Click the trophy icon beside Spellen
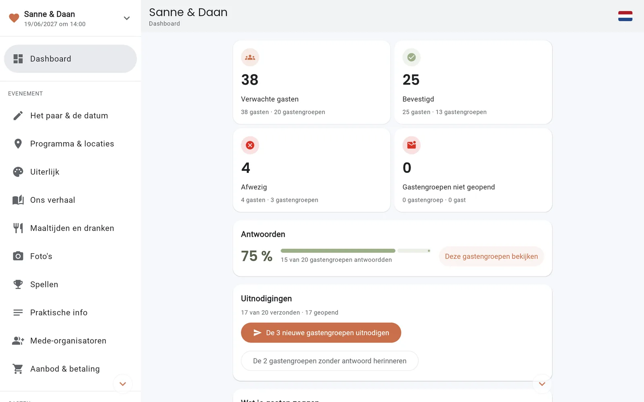The width and height of the screenshot is (644, 402). point(18,285)
